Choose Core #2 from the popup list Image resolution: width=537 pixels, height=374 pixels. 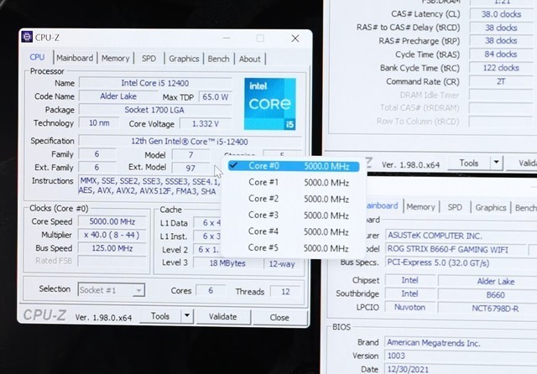click(x=294, y=199)
